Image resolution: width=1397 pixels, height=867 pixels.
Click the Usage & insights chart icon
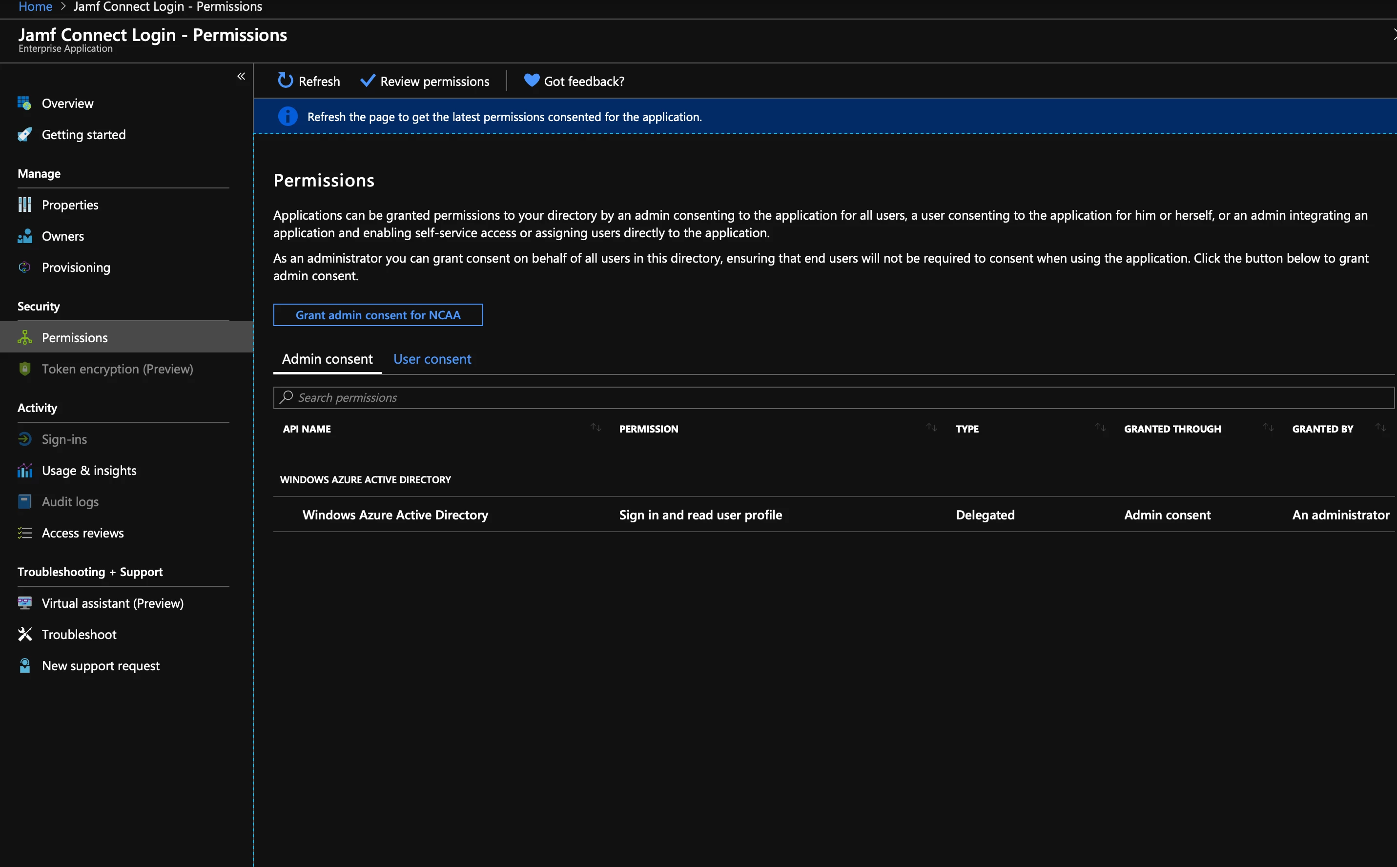click(x=24, y=471)
